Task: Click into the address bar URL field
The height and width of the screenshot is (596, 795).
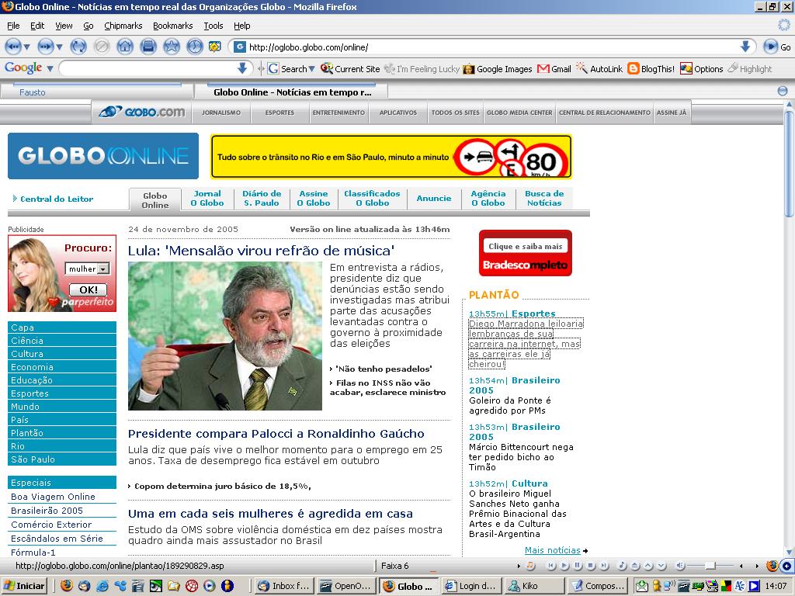Action: (491, 47)
